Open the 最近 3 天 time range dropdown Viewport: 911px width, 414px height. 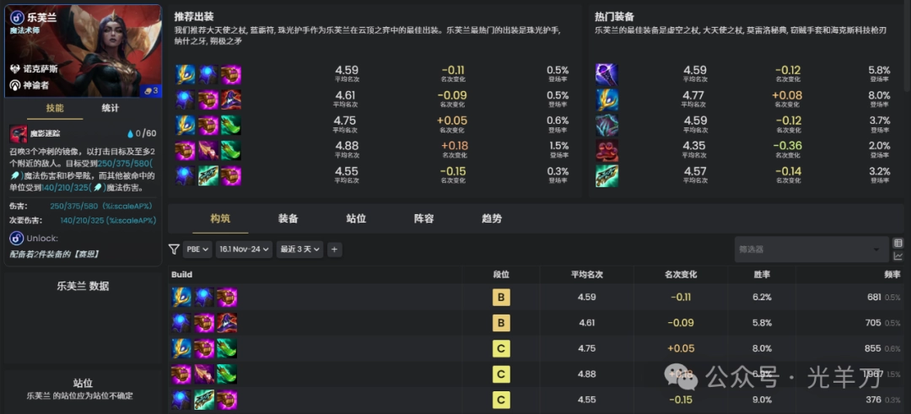tap(301, 250)
